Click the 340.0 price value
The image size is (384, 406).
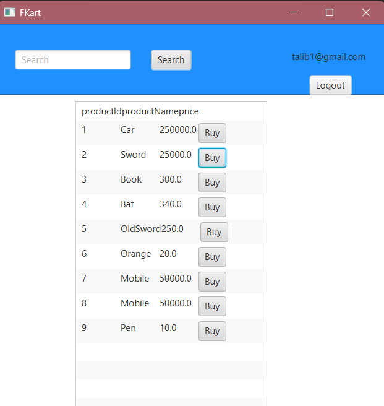point(171,204)
